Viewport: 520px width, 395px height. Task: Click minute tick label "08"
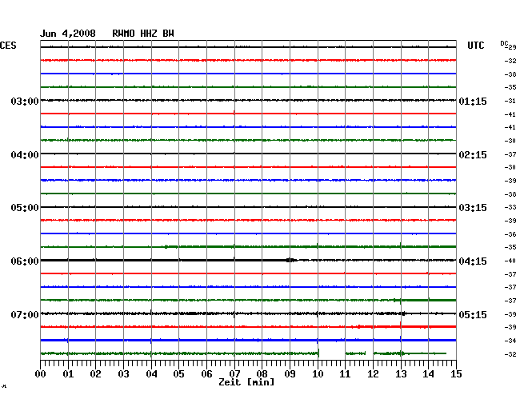tap(262, 374)
